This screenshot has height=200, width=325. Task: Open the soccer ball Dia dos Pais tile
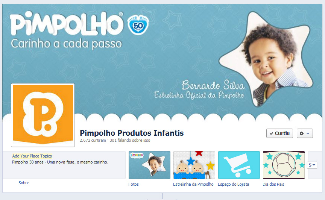click(x=284, y=165)
